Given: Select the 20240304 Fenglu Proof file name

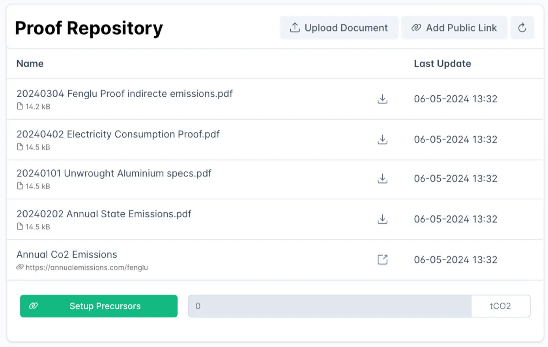Looking at the screenshot, I should pyautogui.click(x=124, y=94).
